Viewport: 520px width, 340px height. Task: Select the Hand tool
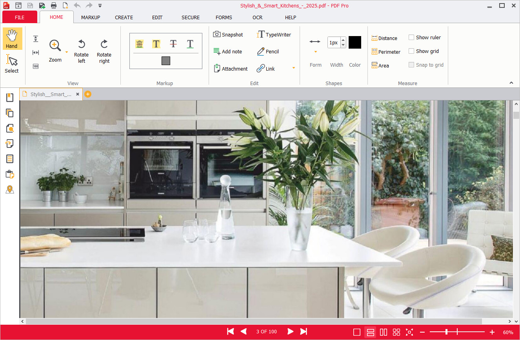point(12,38)
